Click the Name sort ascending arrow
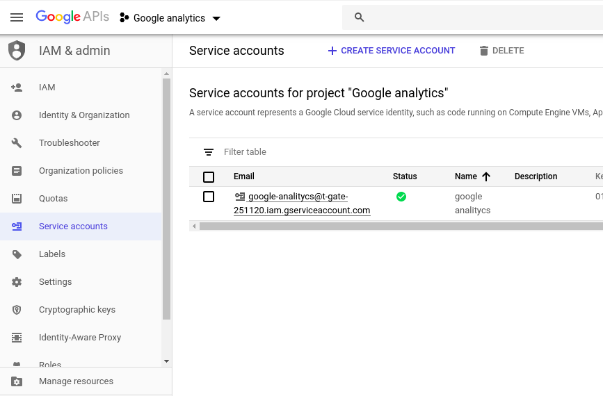 coord(486,176)
